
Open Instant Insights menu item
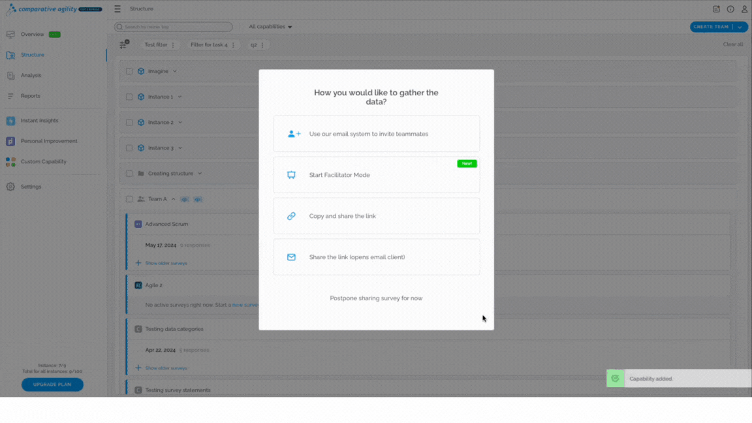tap(39, 121)
